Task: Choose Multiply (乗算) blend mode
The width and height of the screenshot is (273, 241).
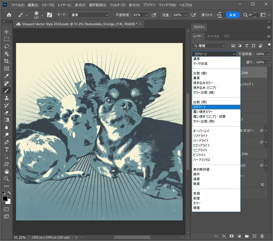Action: [197, 78]
